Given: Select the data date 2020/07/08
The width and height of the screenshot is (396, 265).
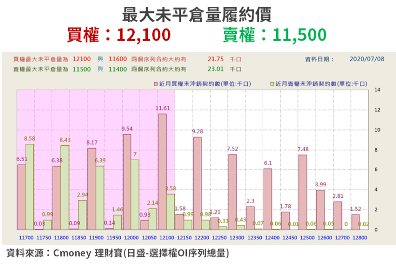Looking at the screenshot, I should coord(367,59).
